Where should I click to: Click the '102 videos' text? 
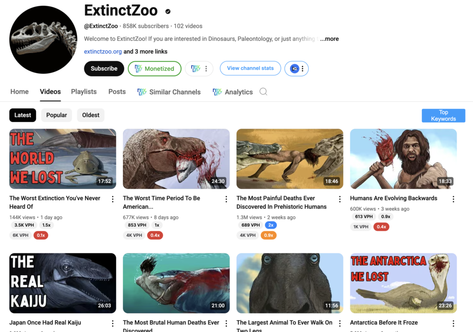tap(188, 26)
